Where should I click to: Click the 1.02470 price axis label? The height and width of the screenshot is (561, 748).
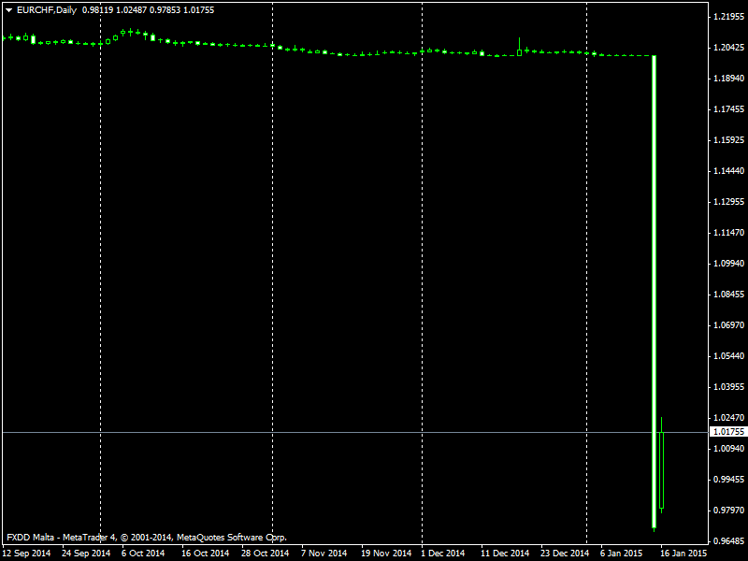click(x=727, y=418)
